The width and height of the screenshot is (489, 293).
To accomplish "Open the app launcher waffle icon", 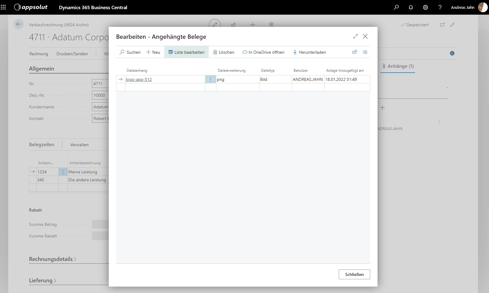I will 3,7.
